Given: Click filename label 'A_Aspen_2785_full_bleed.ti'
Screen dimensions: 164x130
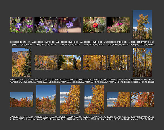Looking at the screenshot, I should 22,119.
